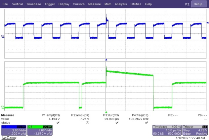Open the File menu

(x=5, y=4)
